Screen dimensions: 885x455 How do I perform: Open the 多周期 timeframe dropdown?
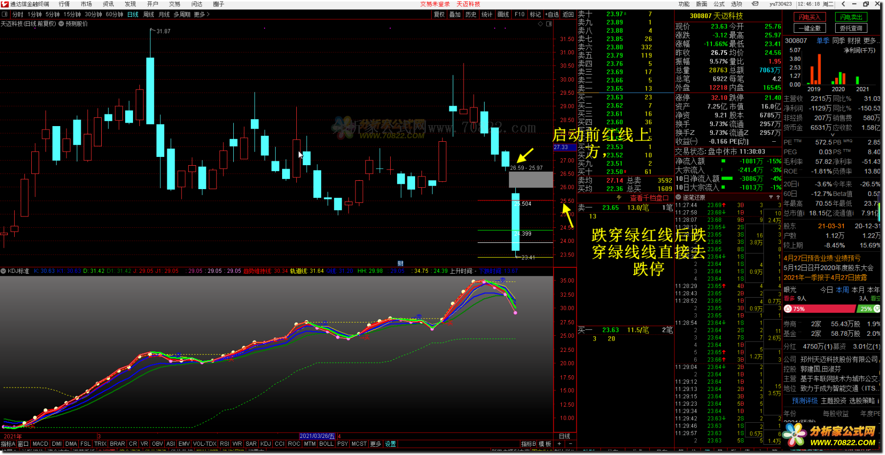click(x=182, y=15)
